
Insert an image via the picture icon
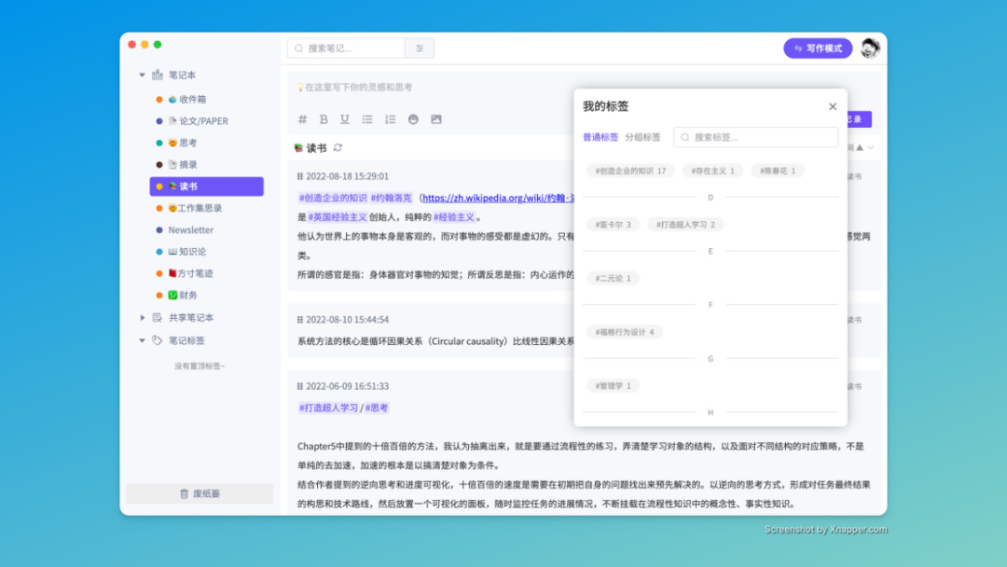(436, 118)
